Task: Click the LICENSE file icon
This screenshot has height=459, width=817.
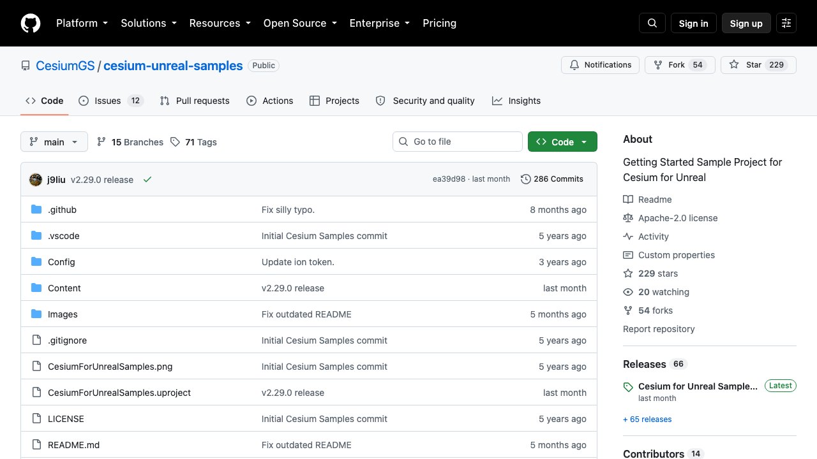Action: tap(36, 419)
